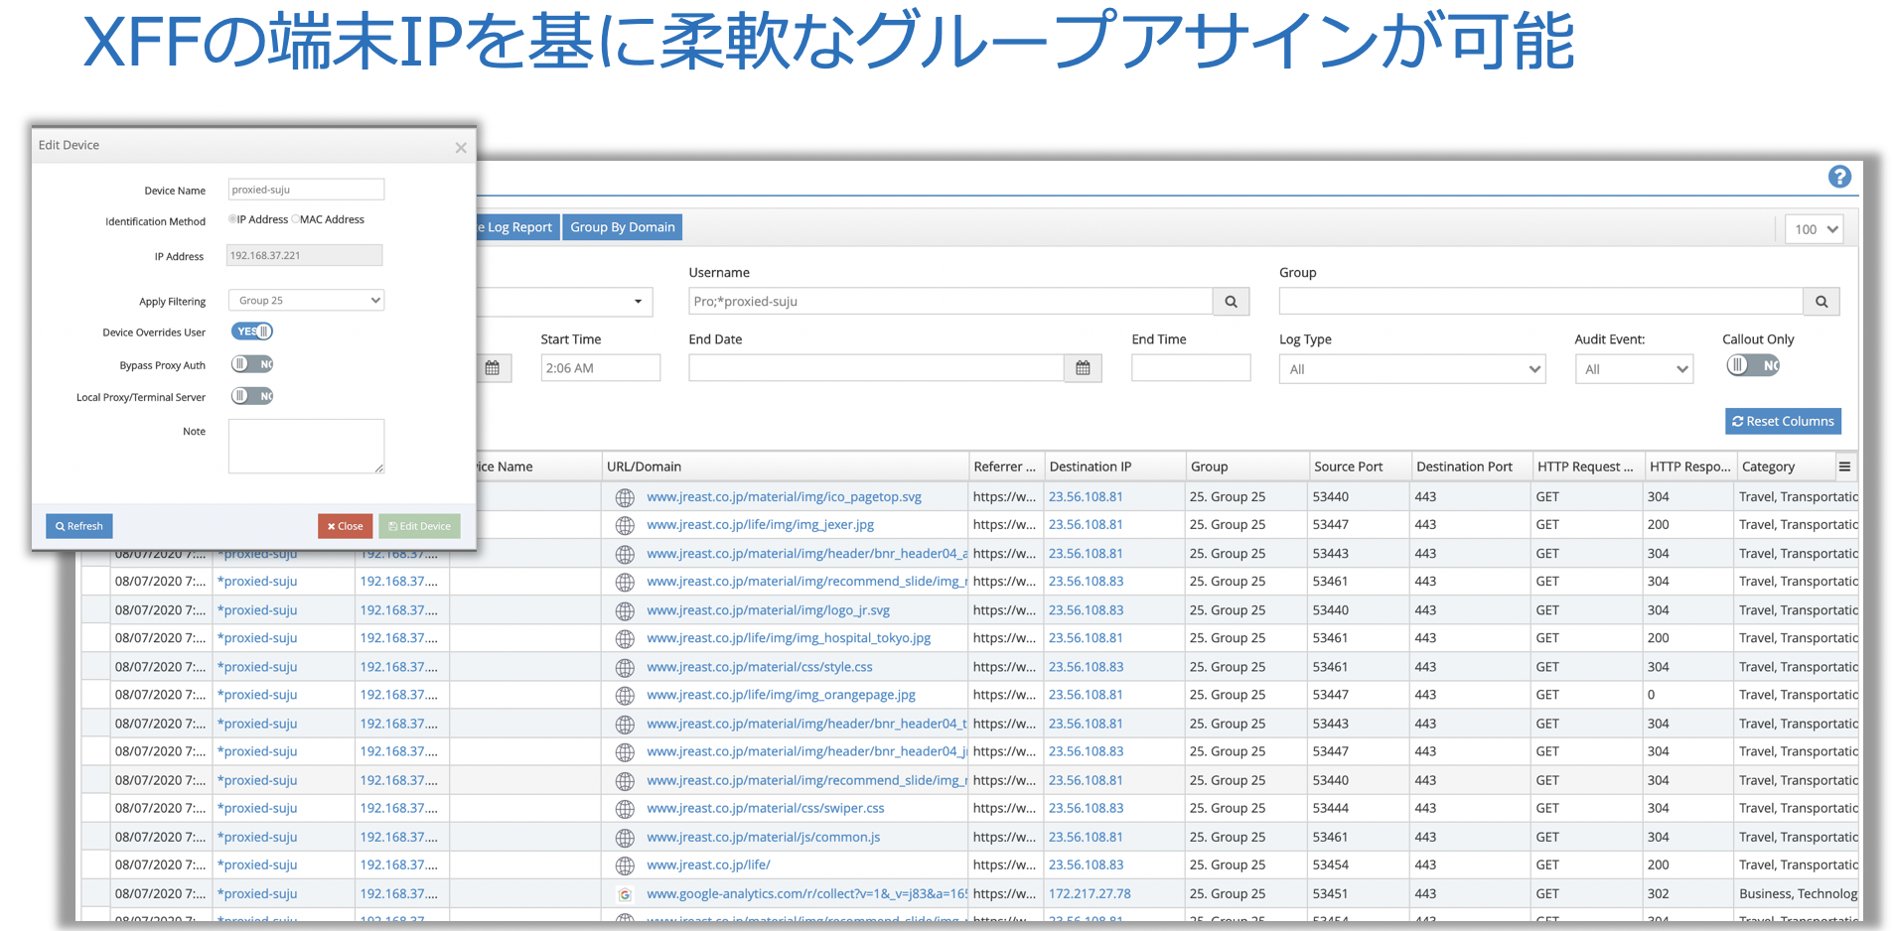Select IP Address identification radio button

(232, 219)
